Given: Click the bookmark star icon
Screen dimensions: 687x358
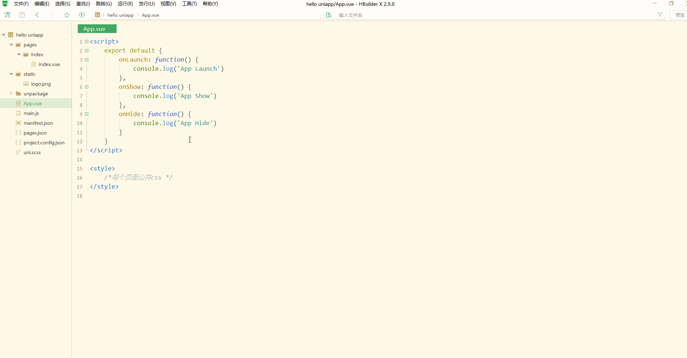Looking at the screenshot, I should [x=67, y=15].
